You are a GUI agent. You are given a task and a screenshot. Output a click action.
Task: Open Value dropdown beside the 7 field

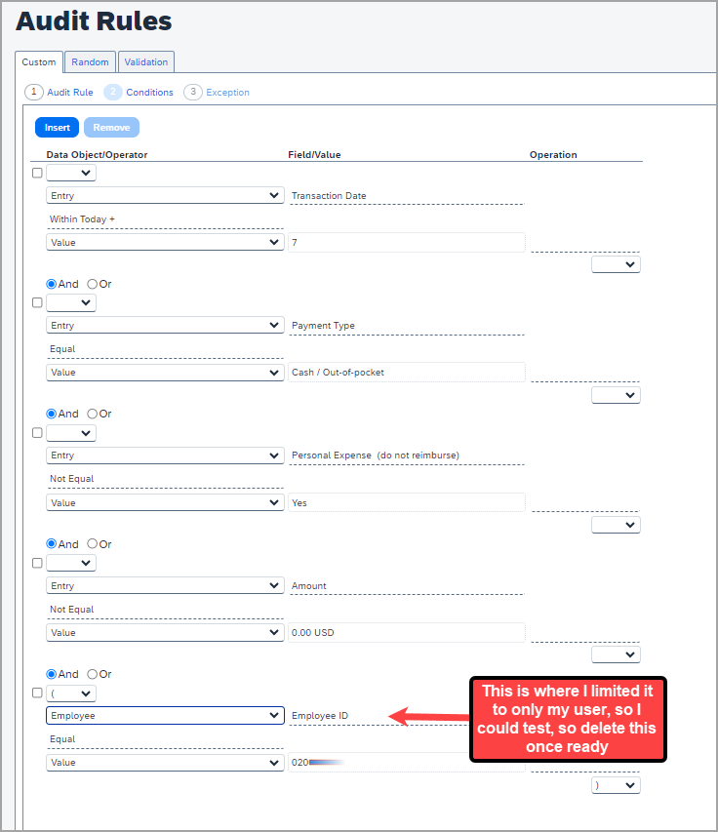pyautogui.click(x=165, y=243)
